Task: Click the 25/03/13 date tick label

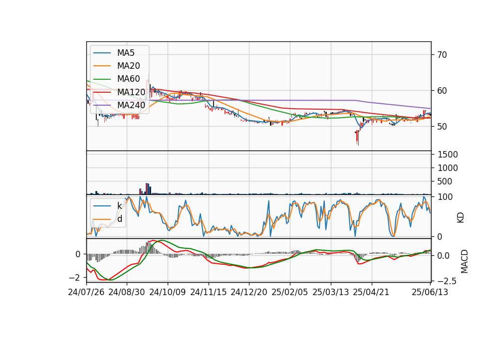Action: click(330, 292)
